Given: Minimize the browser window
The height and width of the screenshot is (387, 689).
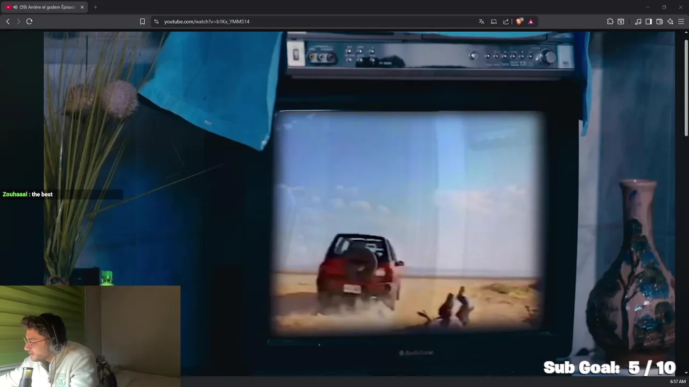Looking at the screenshot, I should coord(648,7).
